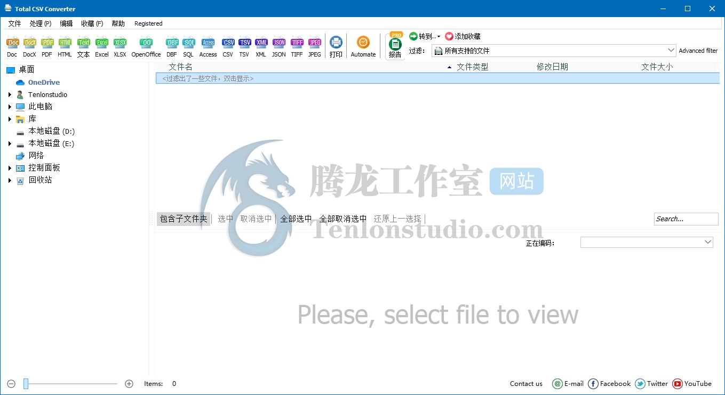Pick the HTML conversion icon
Image resolution: width=725 pixels, height=395 pixels.
point(65,47)
